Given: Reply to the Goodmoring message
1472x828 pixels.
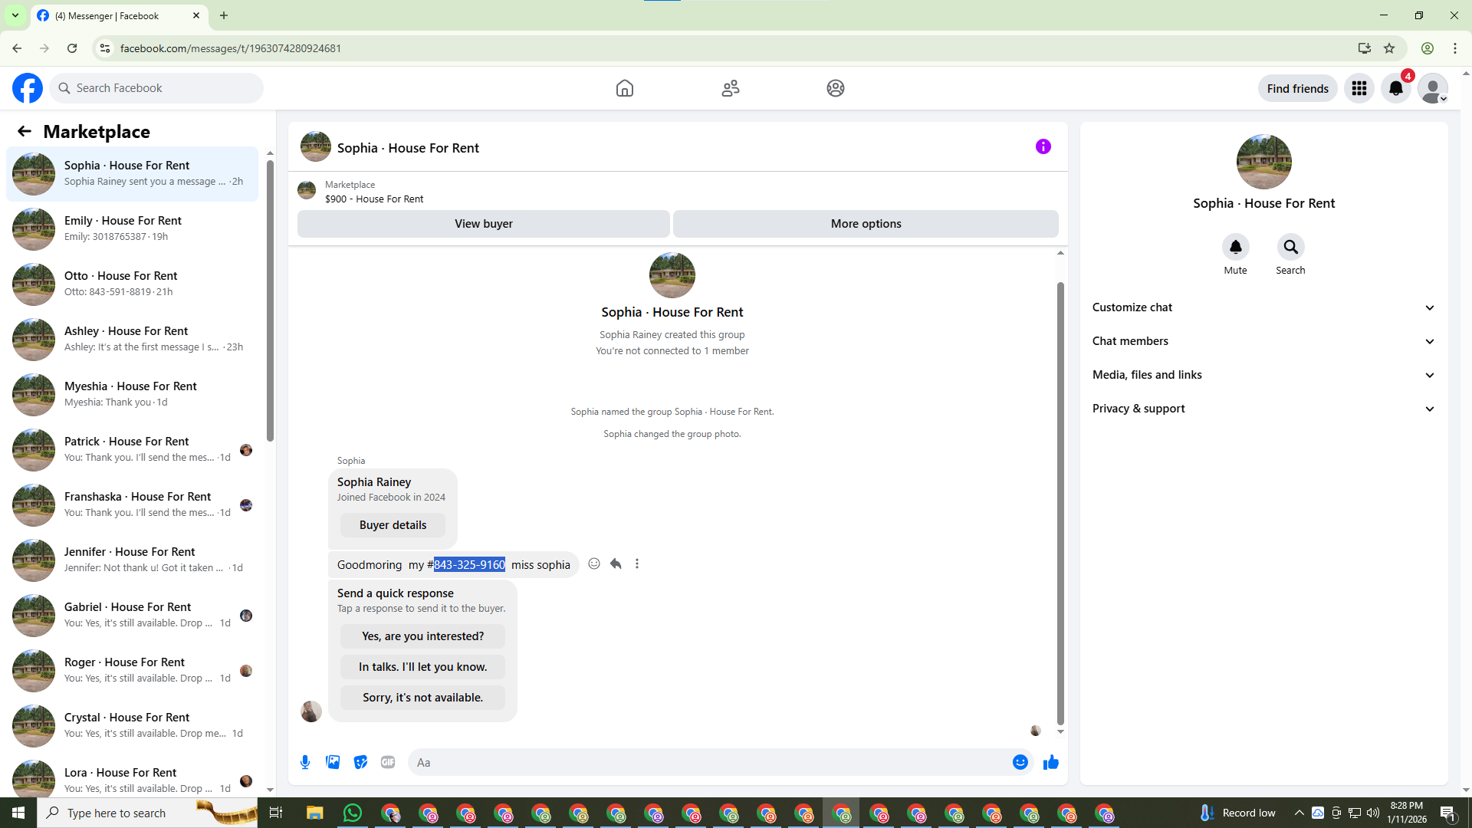Looking at the screenshot, I should point(616,564).
